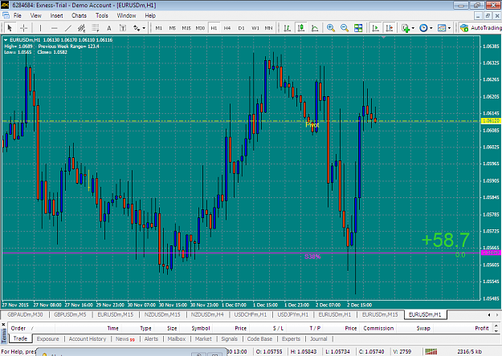
Task: Open the Mailbox terminal tab
Action: 177,338
